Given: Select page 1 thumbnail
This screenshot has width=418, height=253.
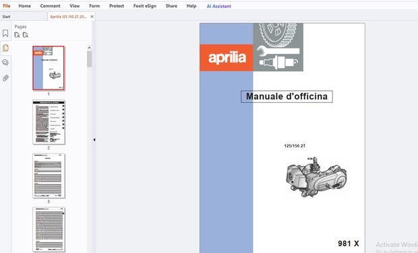Looking at the screenshot, I should pos(49,68).
